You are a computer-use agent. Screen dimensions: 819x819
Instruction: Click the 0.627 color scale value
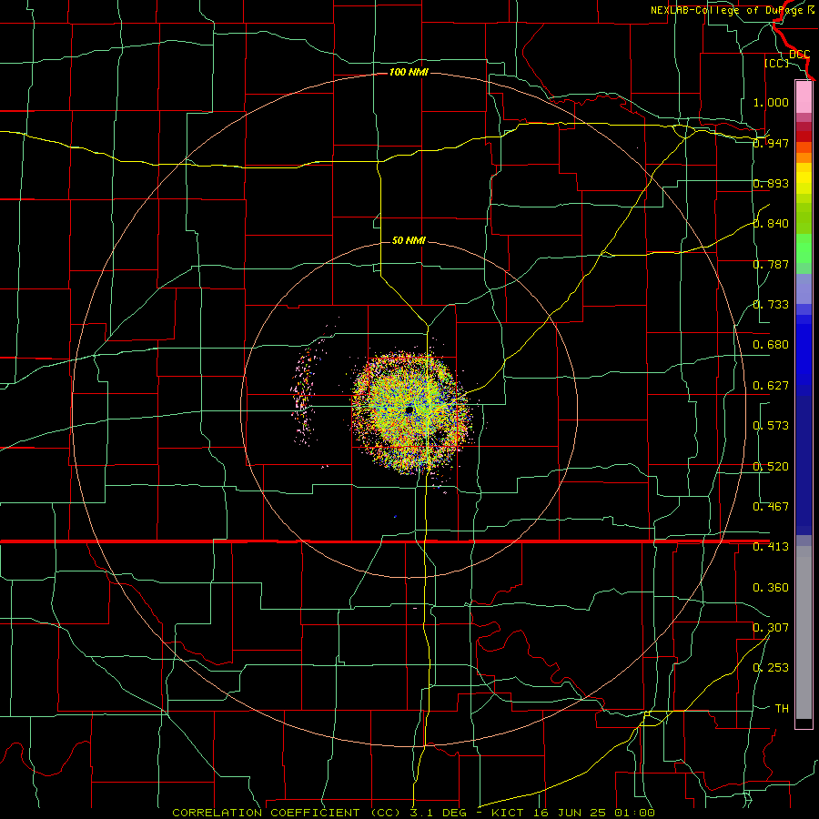pos(771,386)
